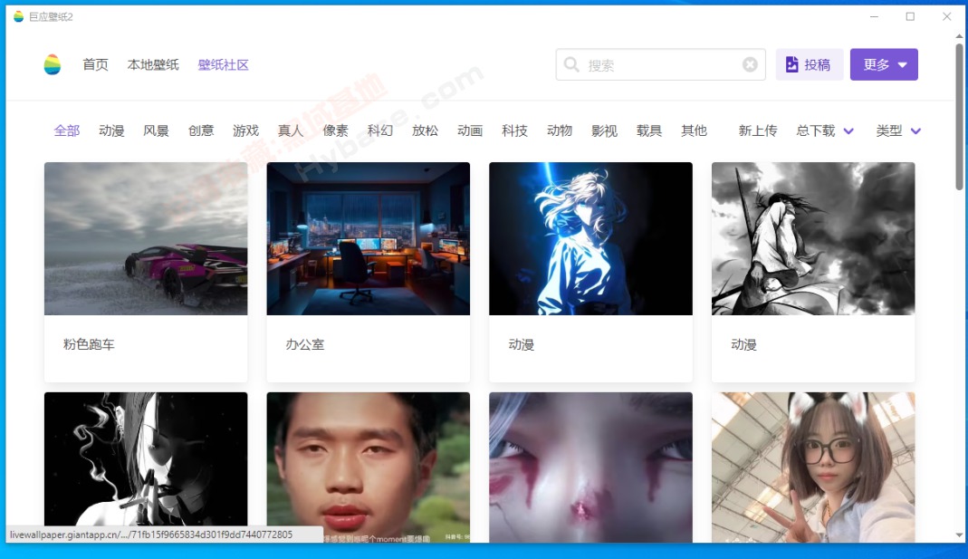
Task: Click the title bar app icon
Action: tap(18, 16)
